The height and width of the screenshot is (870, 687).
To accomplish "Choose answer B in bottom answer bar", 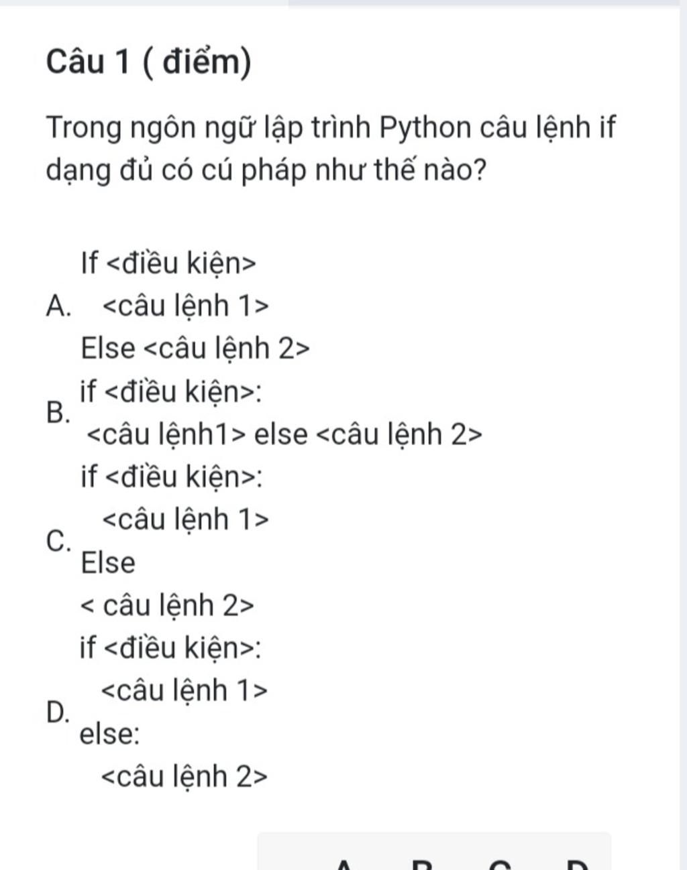I will pos(421,864).
